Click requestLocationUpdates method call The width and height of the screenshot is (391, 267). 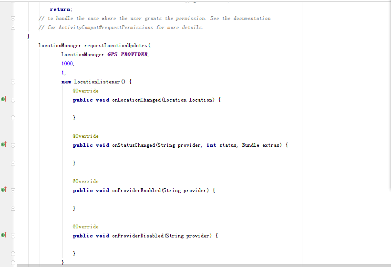[x=116, y=46]
